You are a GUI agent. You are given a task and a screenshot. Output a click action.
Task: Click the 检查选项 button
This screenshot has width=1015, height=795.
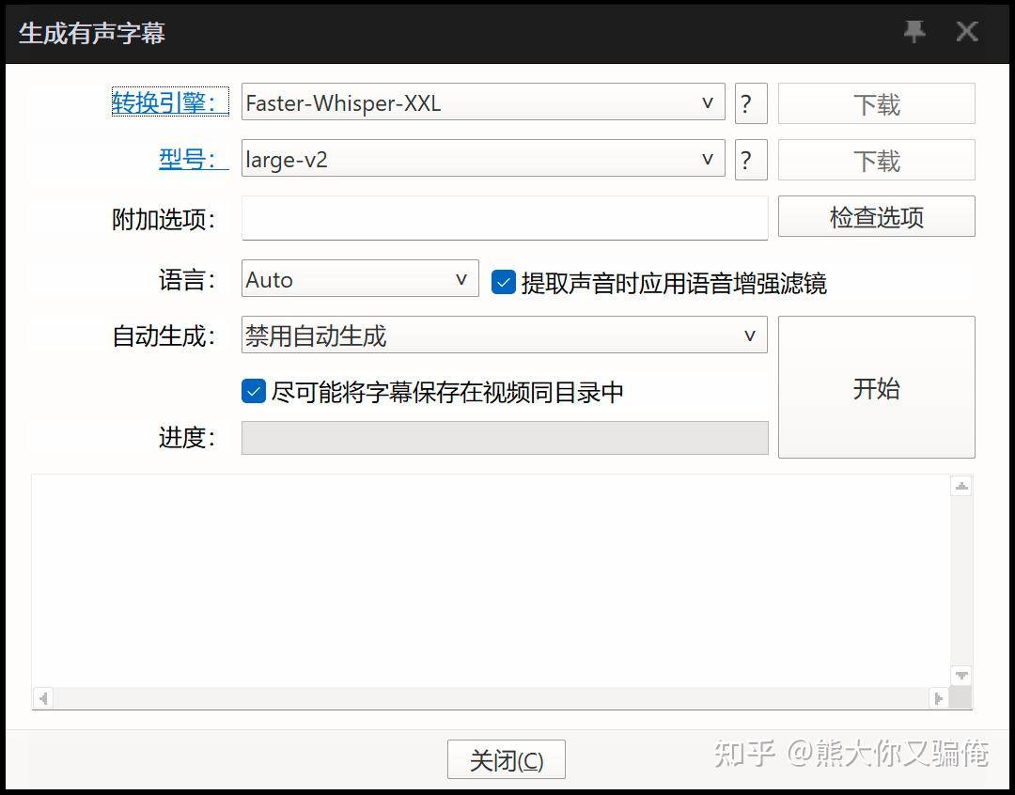click(x=877, y=216)
